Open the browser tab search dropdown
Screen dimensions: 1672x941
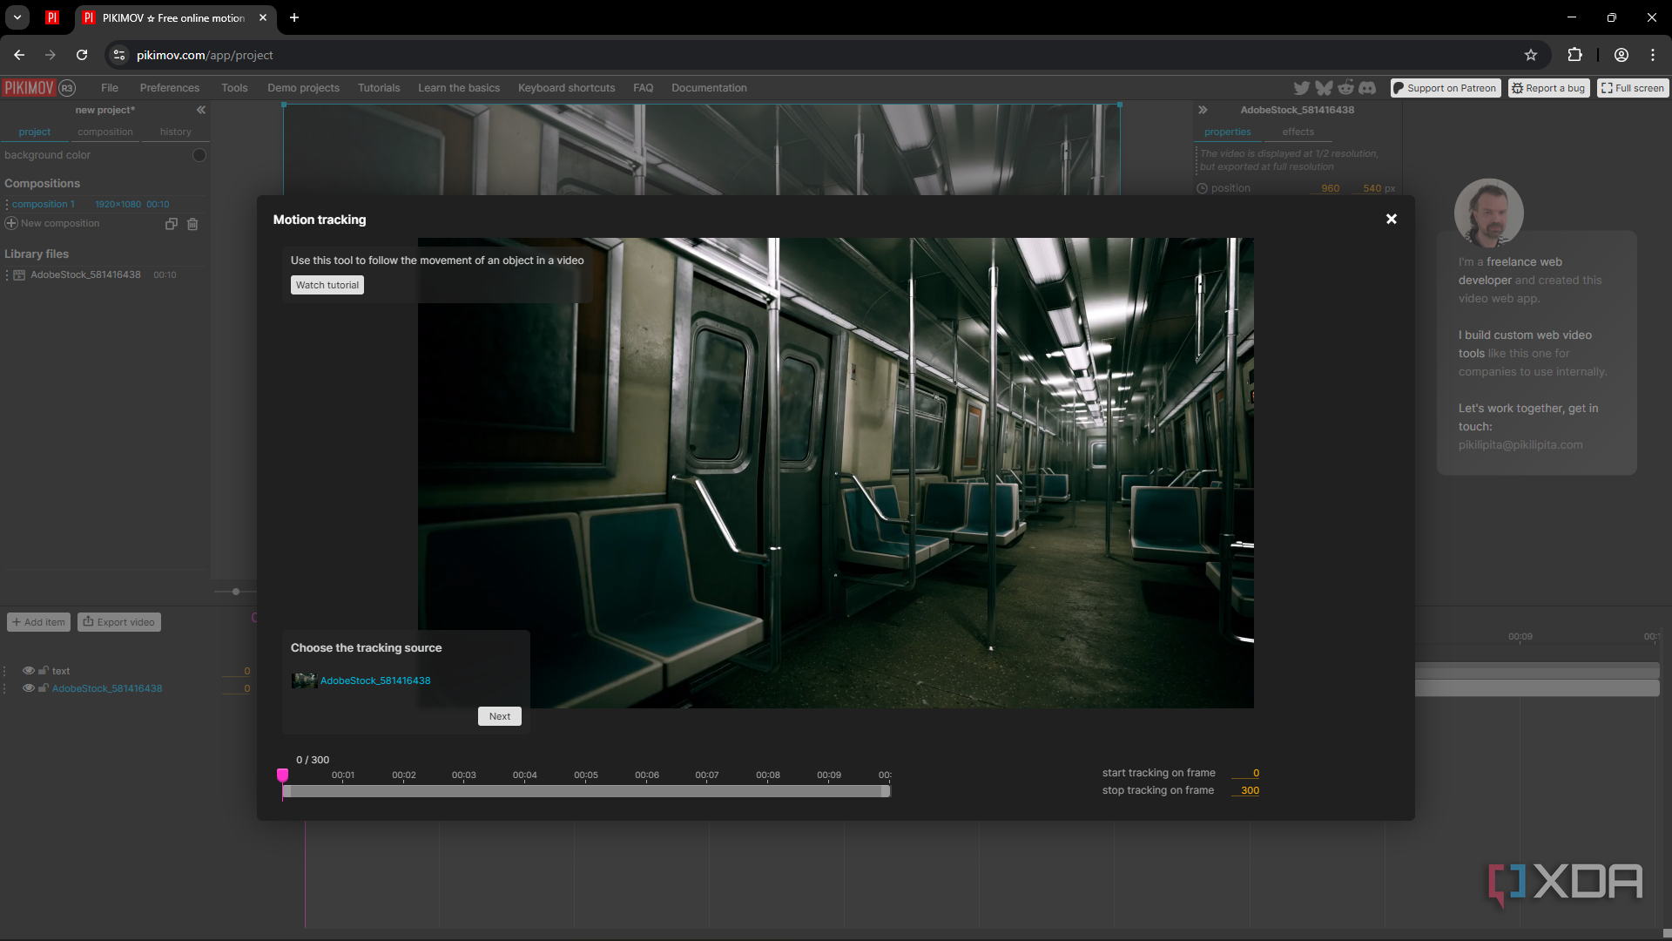coord(17,17)
